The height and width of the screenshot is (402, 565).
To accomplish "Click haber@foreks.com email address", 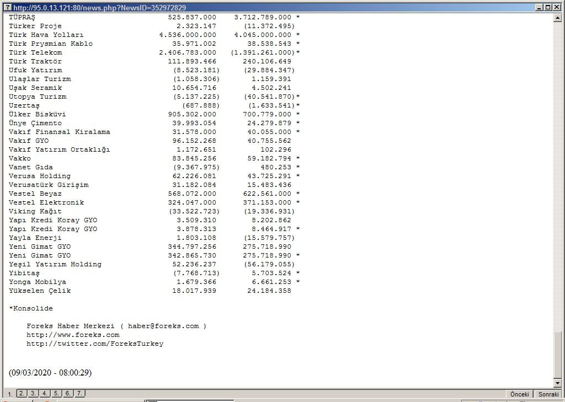I will coord(163,326).
